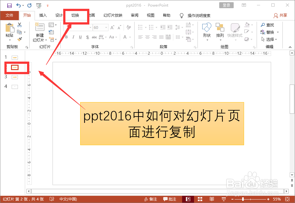The image size is (295, 203).
Task: Switch to Normal view in status bar
Action: [188, 199]
